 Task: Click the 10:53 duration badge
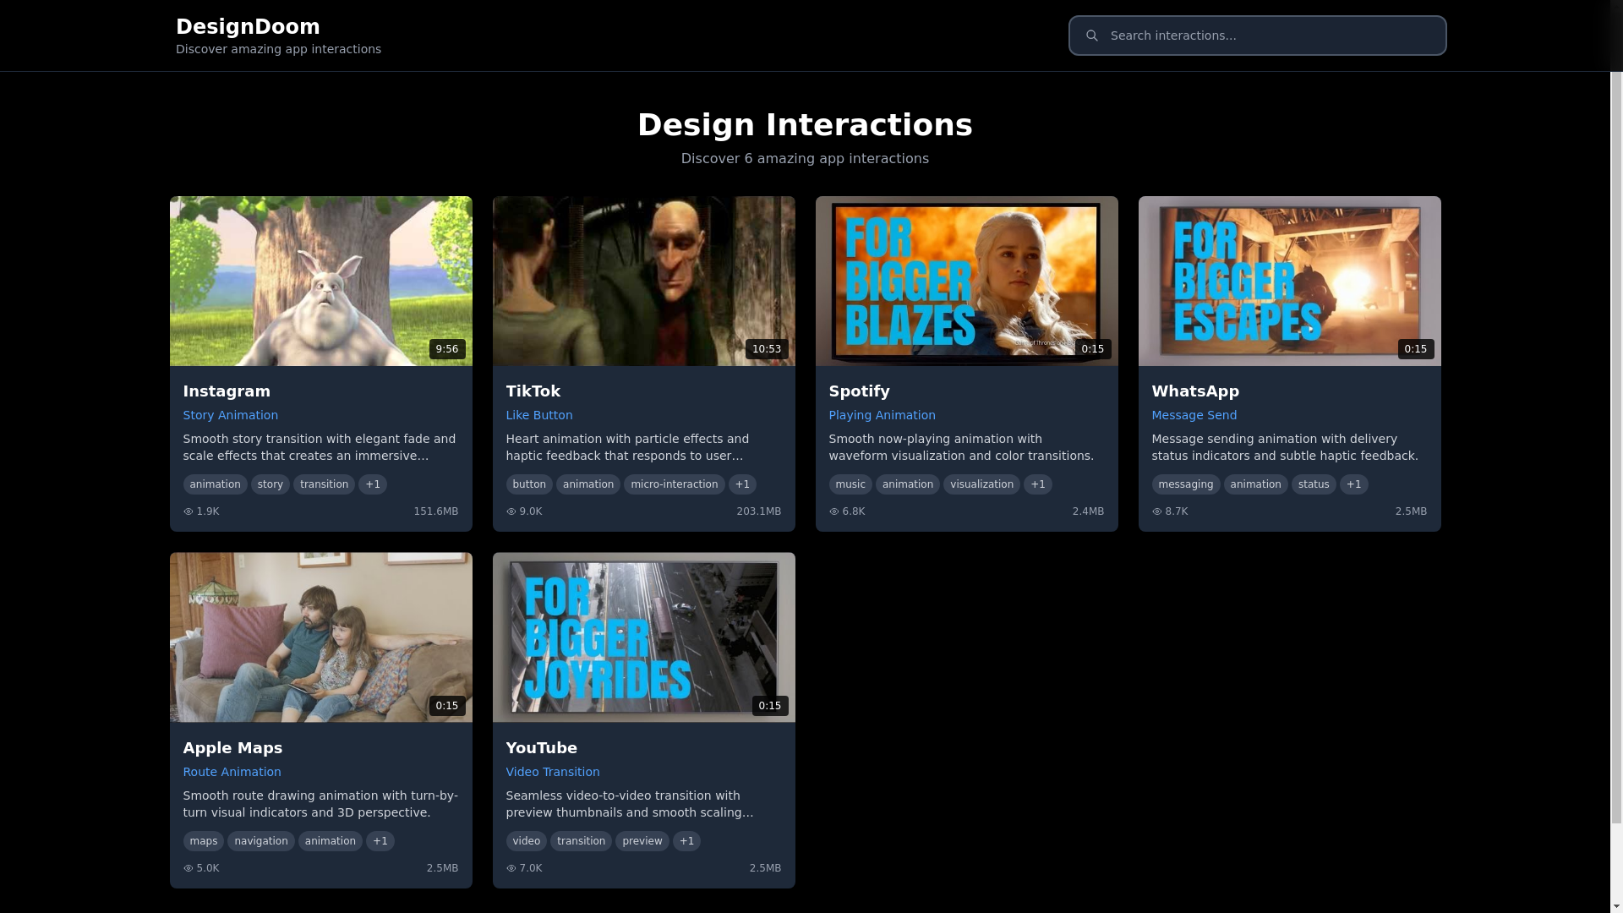(x=767, y=349)
